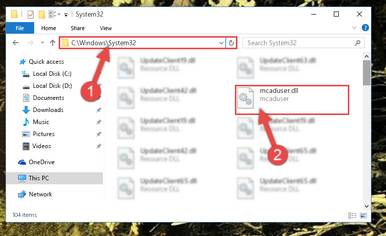Viewport: 386px width, 236px height.
Task: Select the mcaduser.dll file
Action: 292,100
